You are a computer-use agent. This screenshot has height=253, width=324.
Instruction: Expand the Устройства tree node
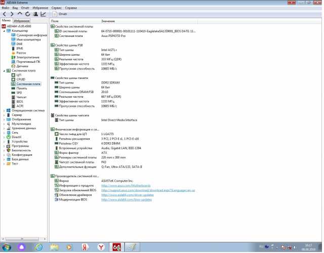4,142
